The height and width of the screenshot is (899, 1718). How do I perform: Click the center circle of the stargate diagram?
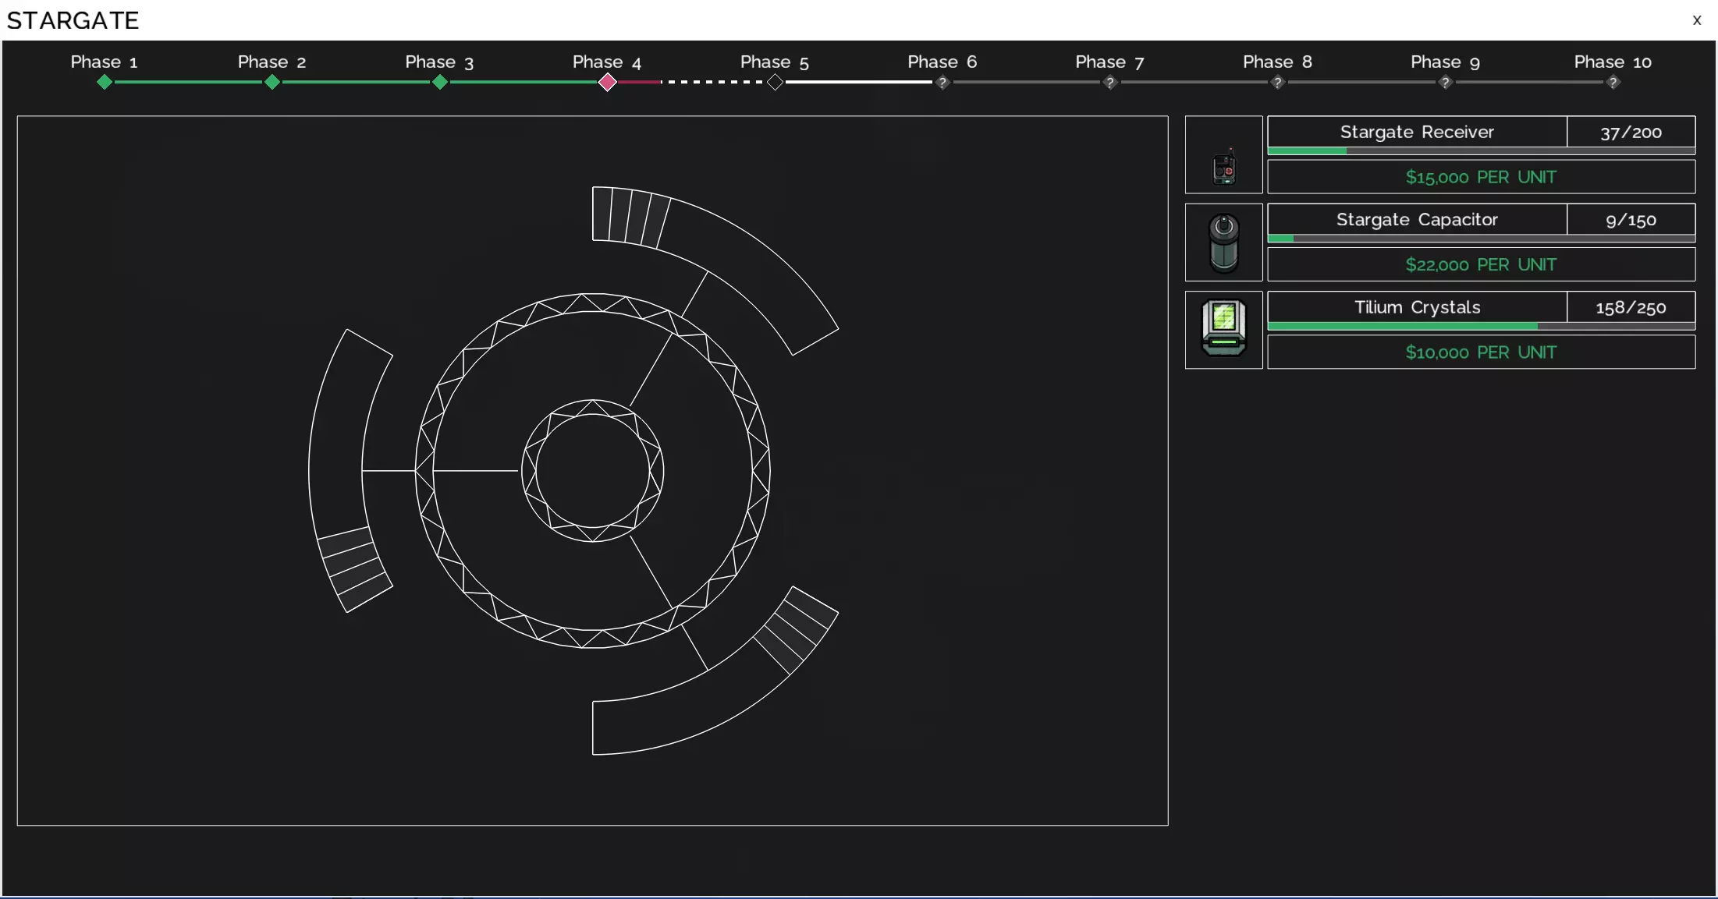[592, 471]
